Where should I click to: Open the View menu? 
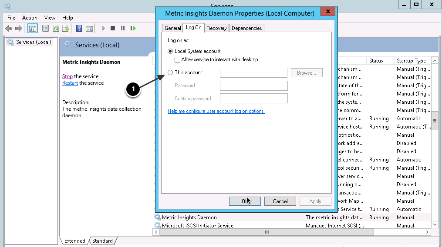tap(50, 18)
